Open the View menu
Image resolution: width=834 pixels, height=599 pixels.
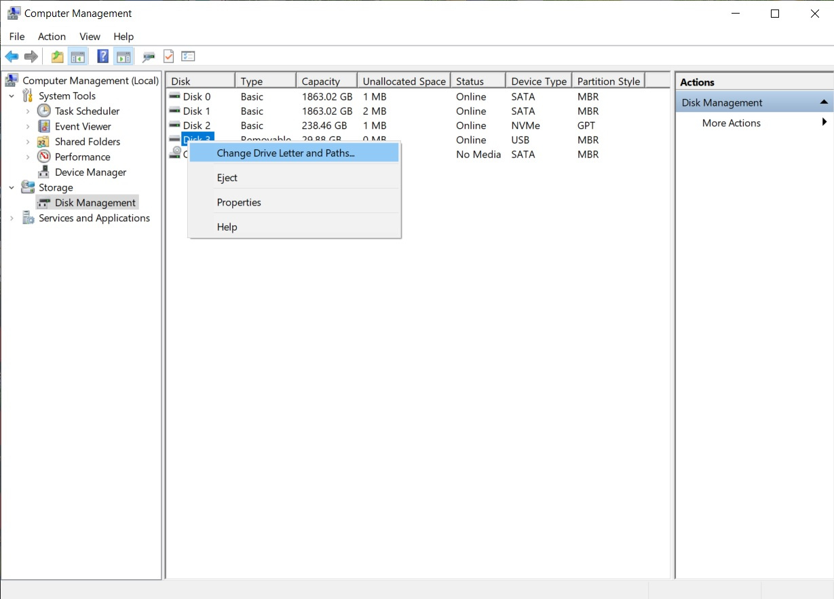(90, 37)
